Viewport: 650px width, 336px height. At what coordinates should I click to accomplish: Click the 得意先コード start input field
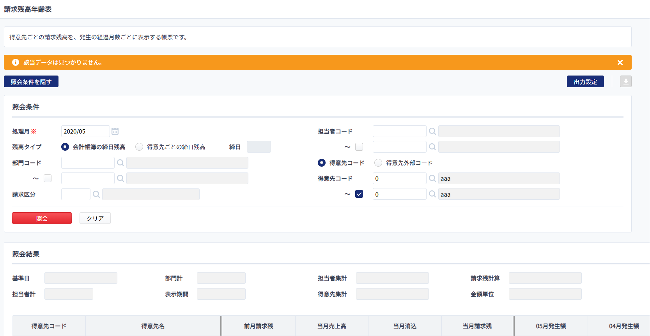[400, 178]
